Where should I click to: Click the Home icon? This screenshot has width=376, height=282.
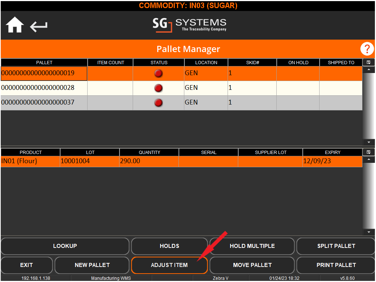14,25
